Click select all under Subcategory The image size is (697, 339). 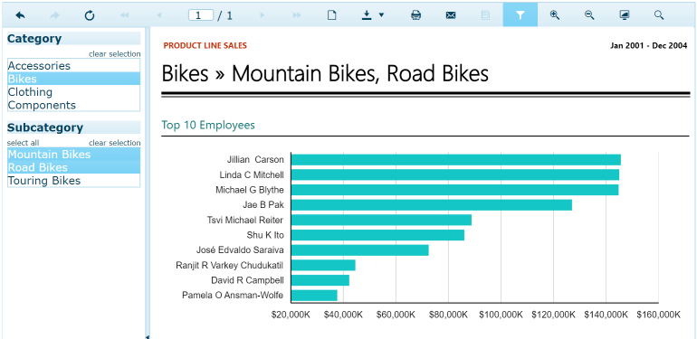coord(23,143)
